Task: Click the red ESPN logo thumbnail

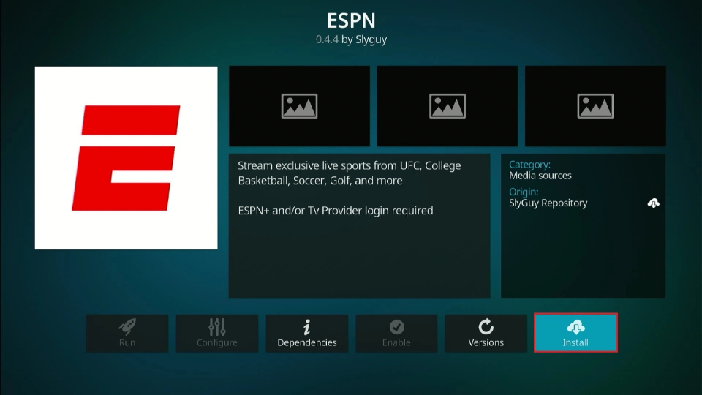Action: point(127,158)
